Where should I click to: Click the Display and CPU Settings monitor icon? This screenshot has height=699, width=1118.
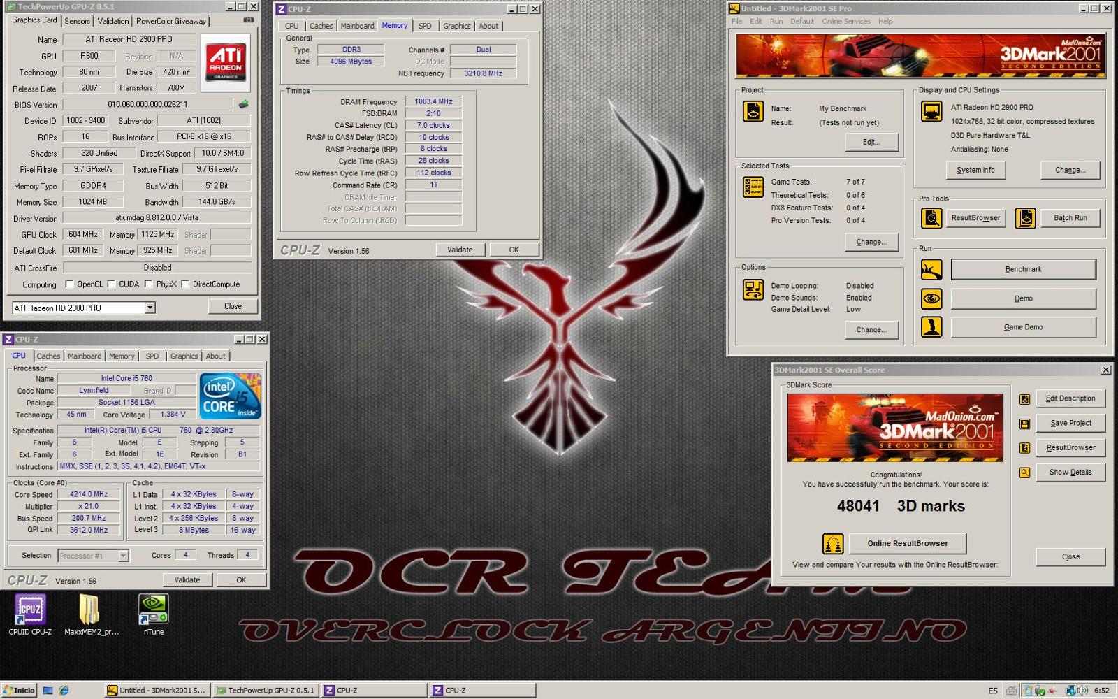(931, 111)
